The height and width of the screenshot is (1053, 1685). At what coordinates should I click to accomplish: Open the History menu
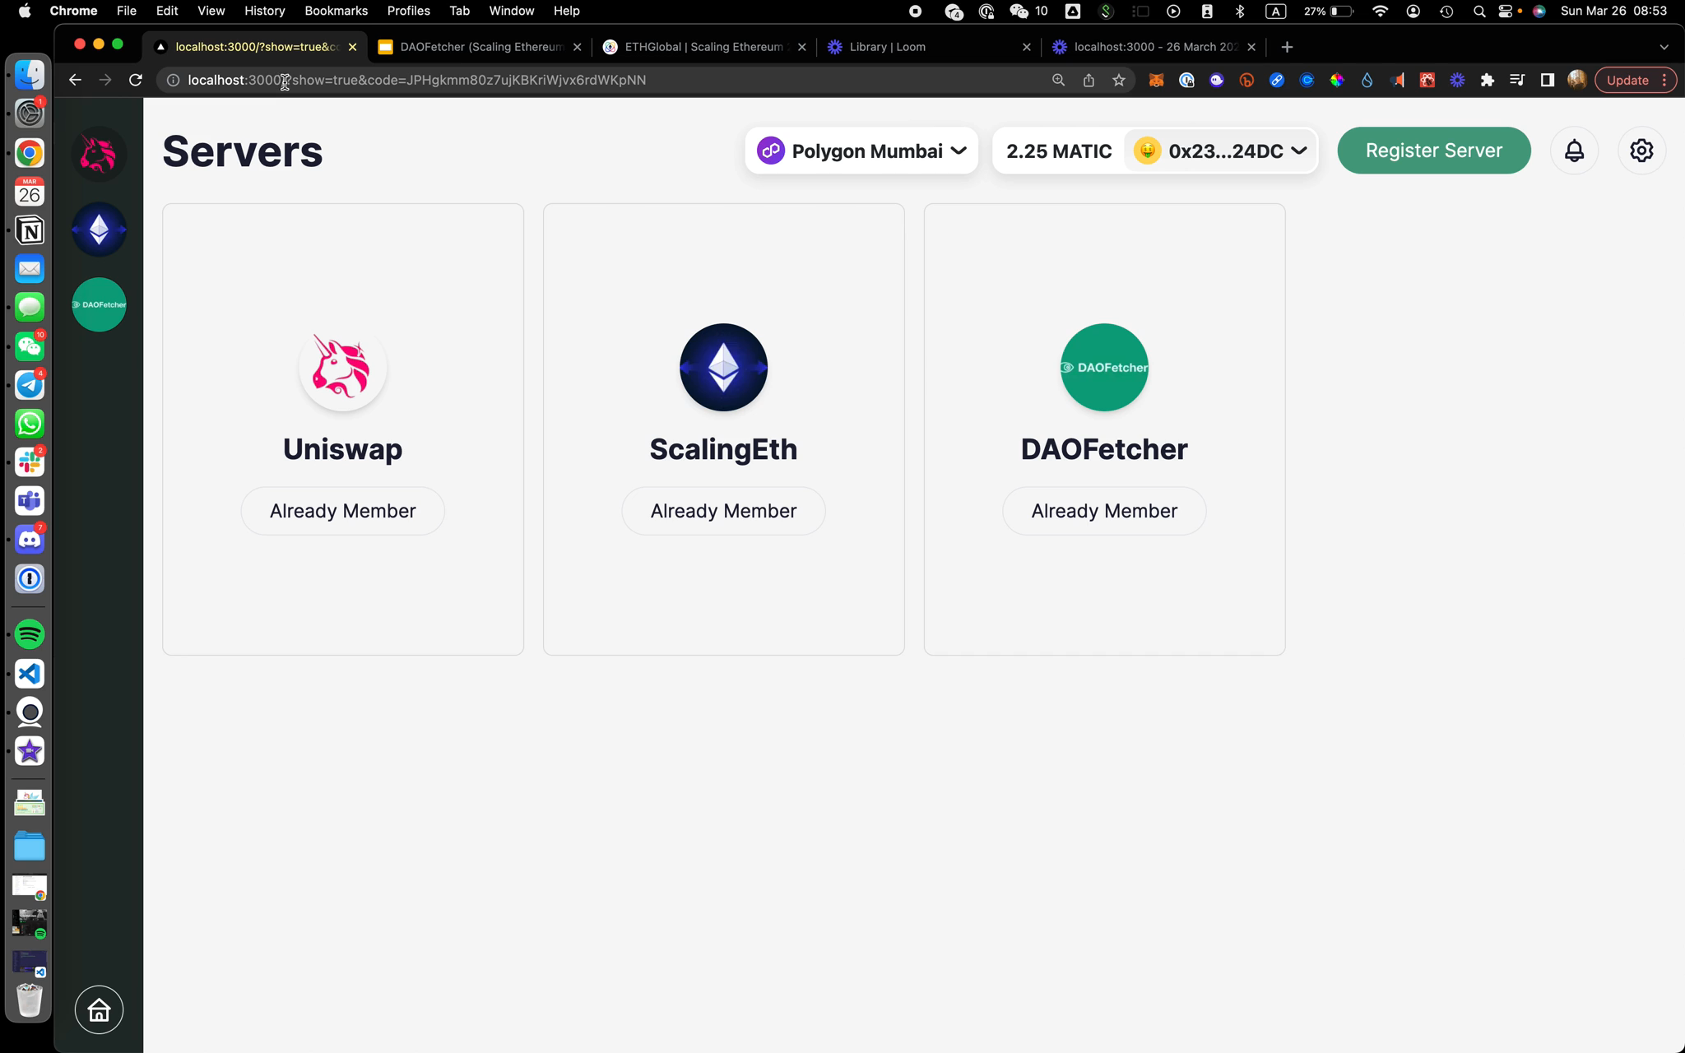click(x=264, y=11)
